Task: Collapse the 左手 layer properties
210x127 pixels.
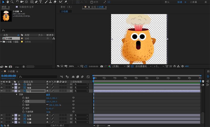Action: point(13,91)
